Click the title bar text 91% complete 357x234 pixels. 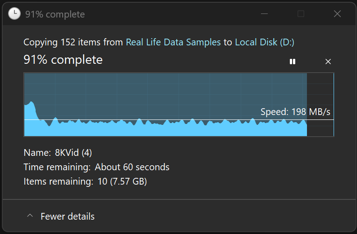(x=55, y=14)
